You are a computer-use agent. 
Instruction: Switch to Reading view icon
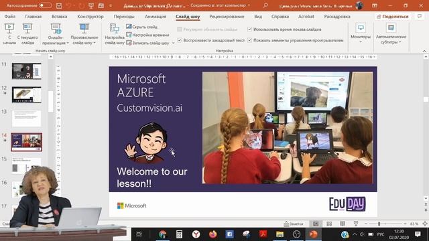click(343, 224)
